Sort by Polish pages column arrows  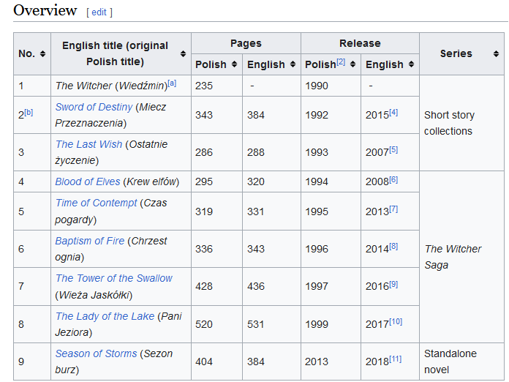(x=234, y=64)
